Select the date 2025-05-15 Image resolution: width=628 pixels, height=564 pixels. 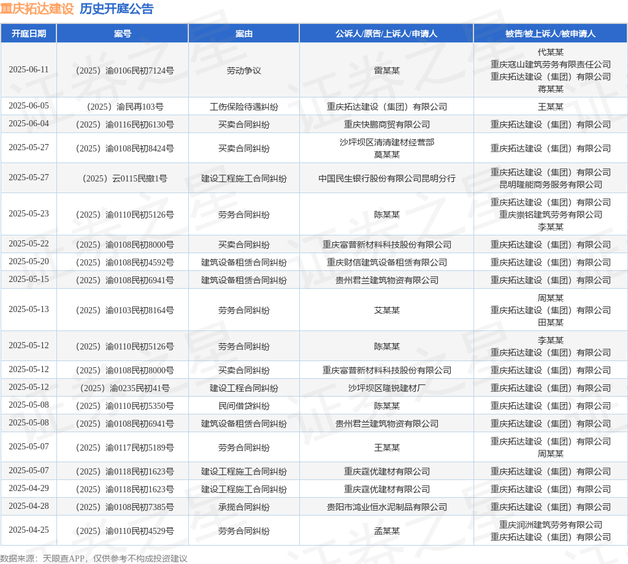[29, 280]
